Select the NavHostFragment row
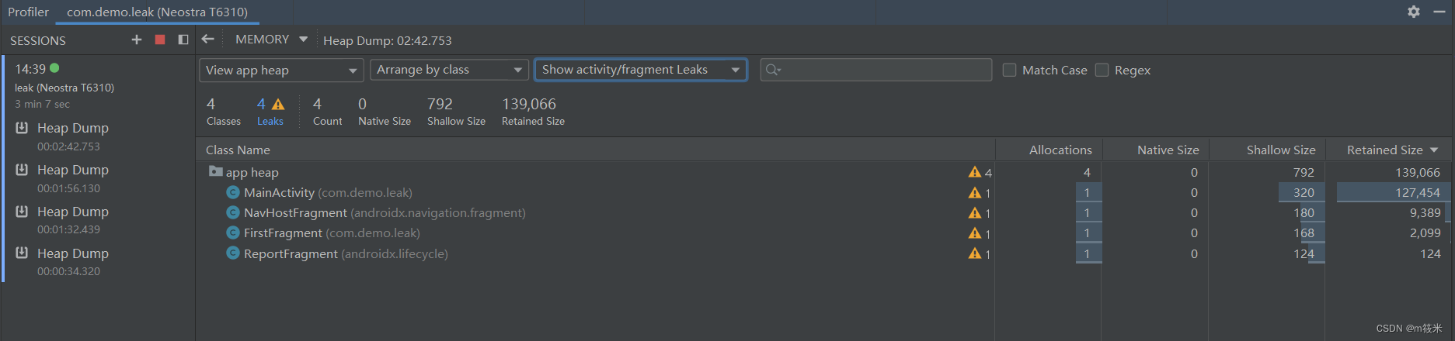Image resolution: width=1455 pixels, height=341 pixels. pyautogui.click(x=824, y=212)
